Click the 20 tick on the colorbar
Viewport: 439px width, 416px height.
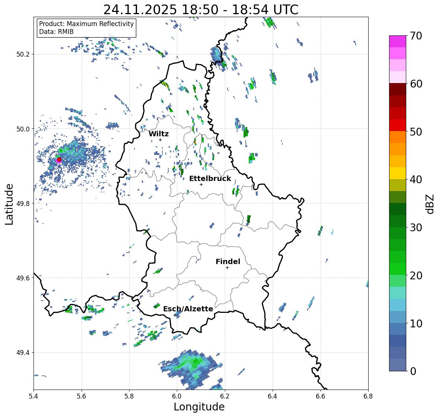[x=416, y=276]
